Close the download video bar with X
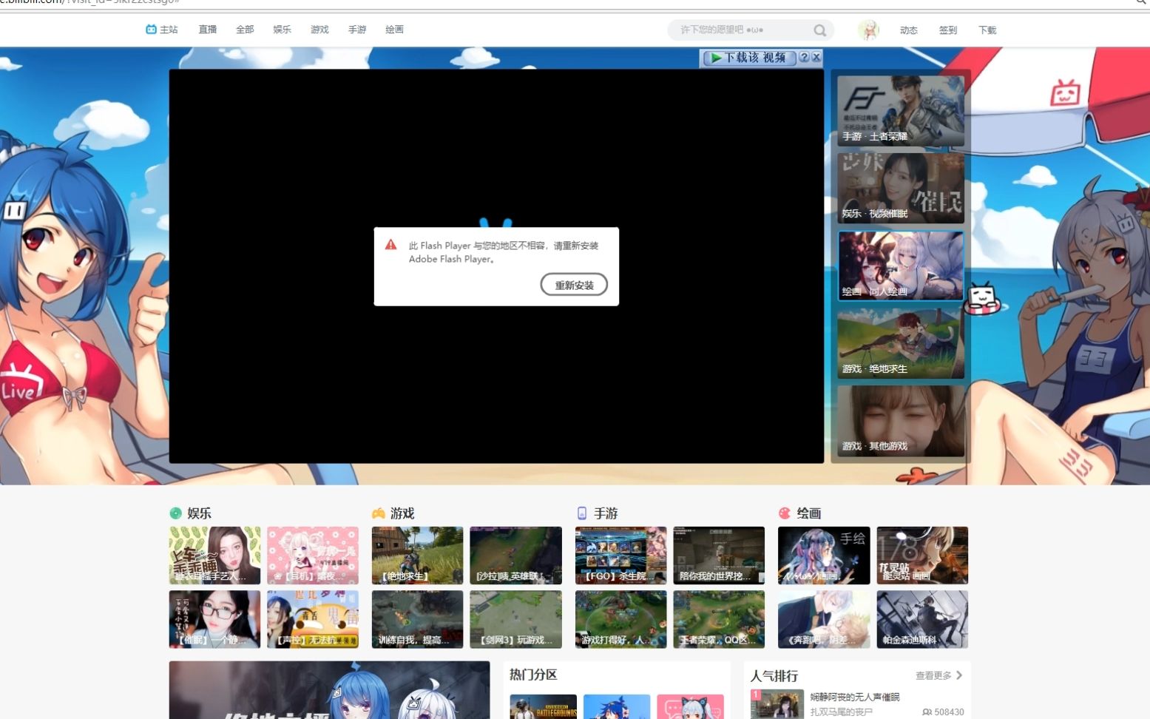1150x719 pixels. (816, 57)
